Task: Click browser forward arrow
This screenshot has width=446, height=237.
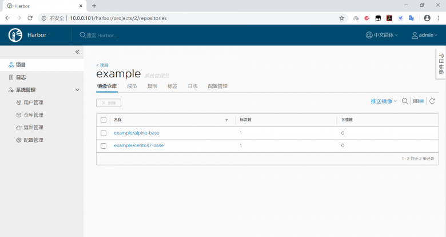Action: click(x=19, y=18)
